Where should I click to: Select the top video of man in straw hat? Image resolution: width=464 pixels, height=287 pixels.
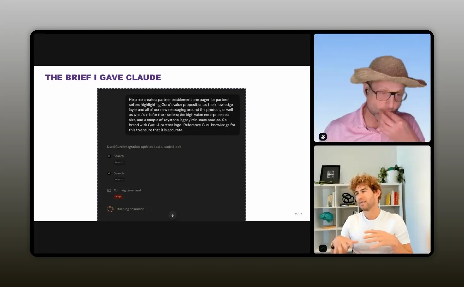tap(372, 88)
